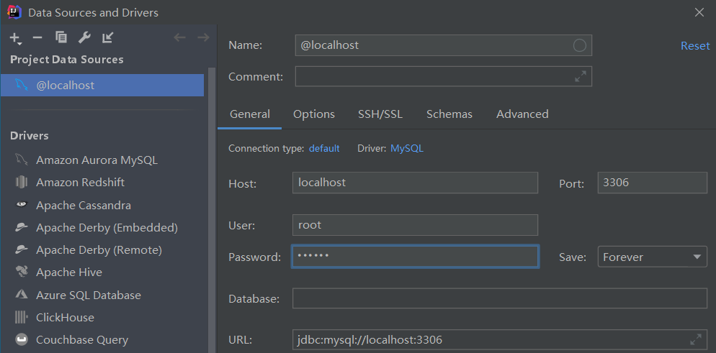Click the MySQL driver link
The height and width of the screenshot is (353, 716).
pos(407,149)
